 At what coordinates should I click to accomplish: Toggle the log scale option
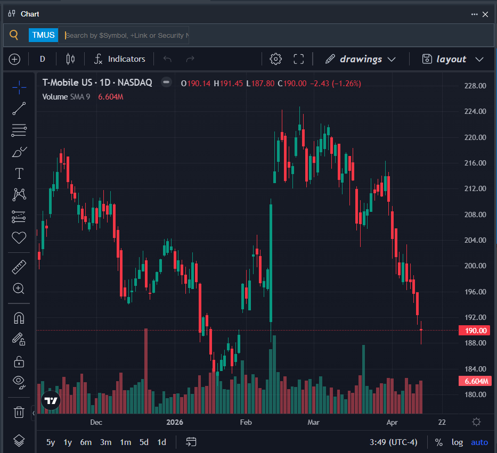(x=457, y=442)
